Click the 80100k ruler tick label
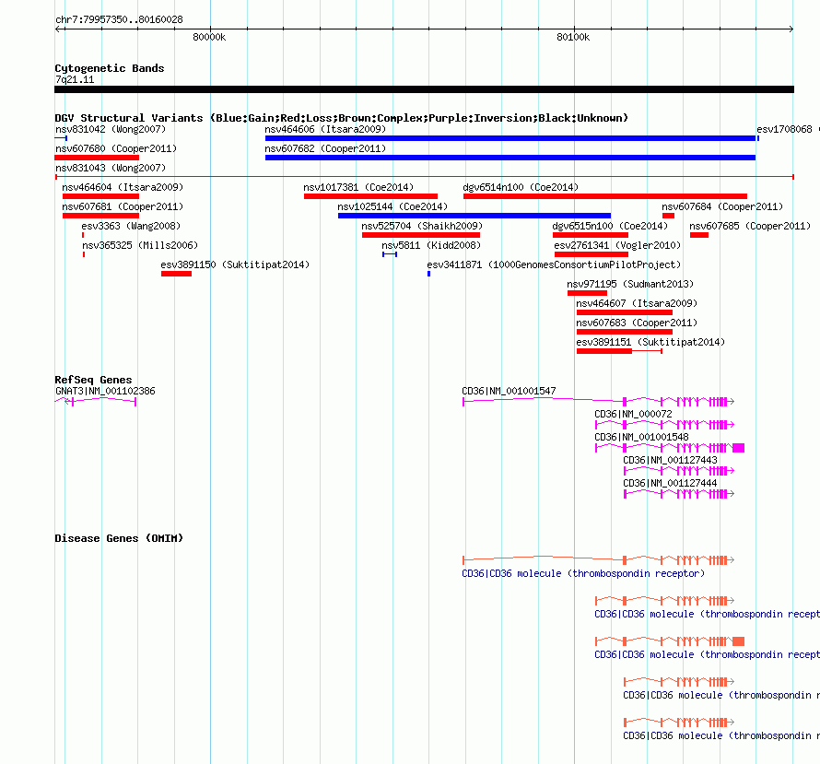Screen dimensions: 820x764 [x=573, y=37]
